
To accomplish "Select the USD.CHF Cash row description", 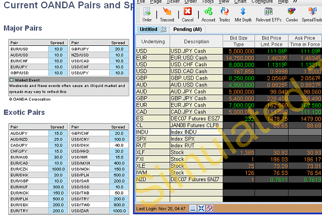I will [196, 65].
